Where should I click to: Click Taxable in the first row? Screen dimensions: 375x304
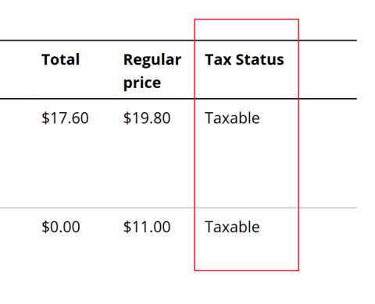[232, 118]
